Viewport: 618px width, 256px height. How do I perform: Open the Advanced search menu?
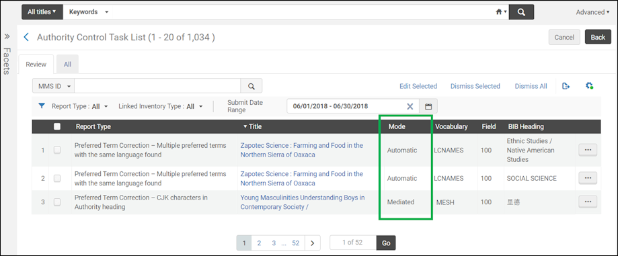coord(592,12)
